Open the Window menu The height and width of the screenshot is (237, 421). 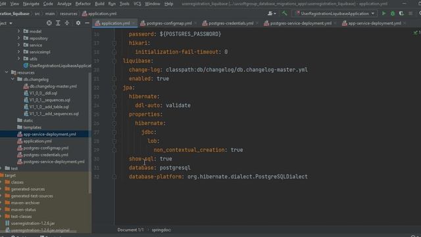[152, 4]
